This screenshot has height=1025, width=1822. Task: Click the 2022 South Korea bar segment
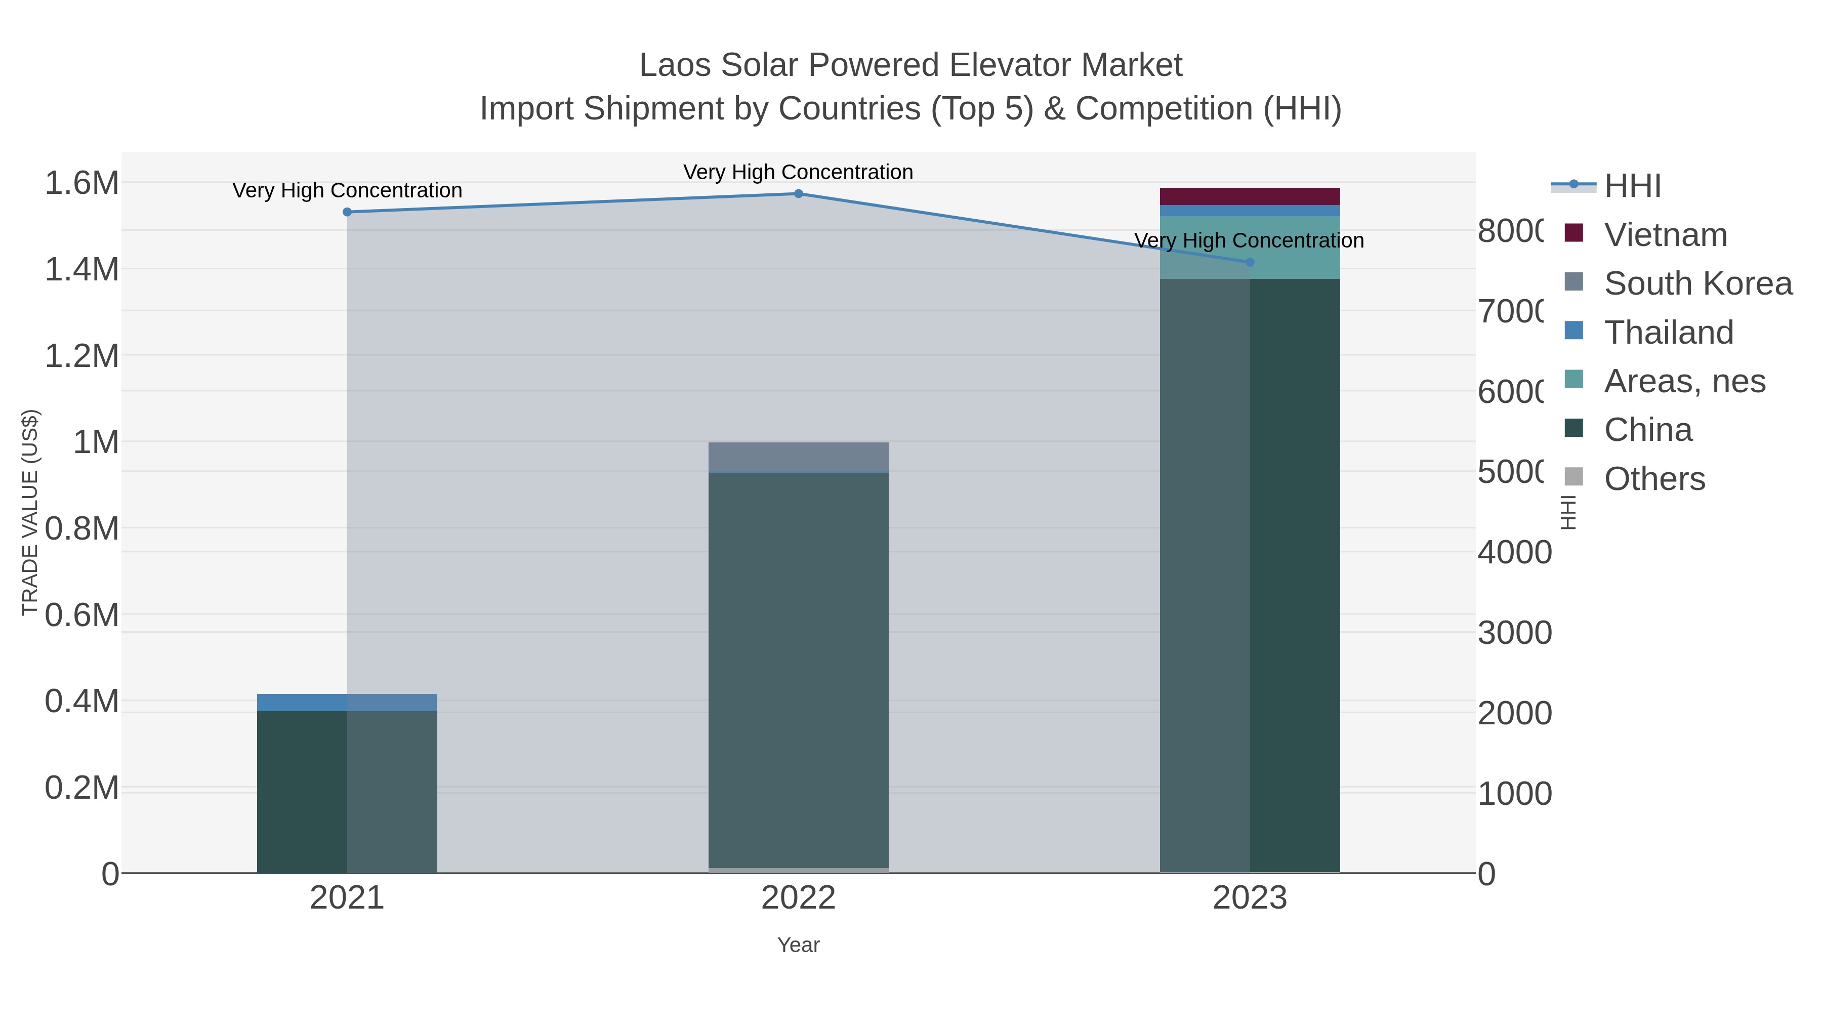[x=799, y=457]
